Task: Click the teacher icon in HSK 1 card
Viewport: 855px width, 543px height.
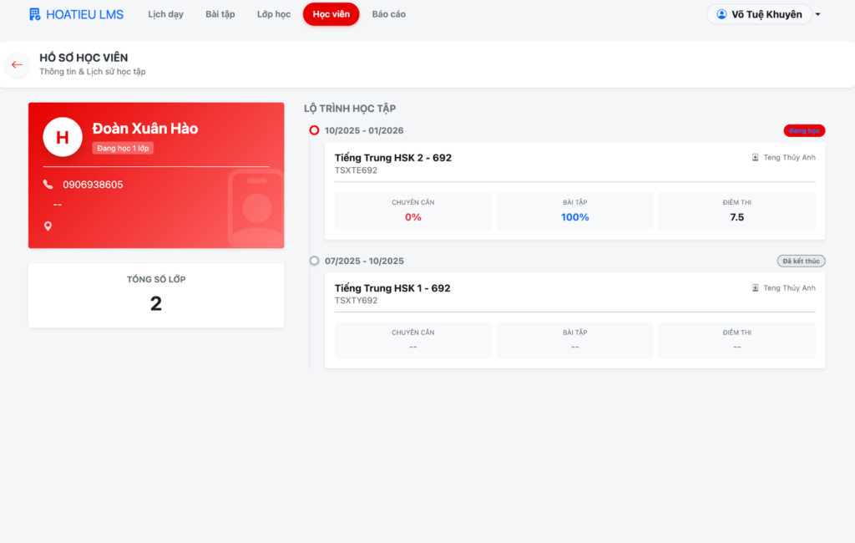Action: coord(756,287)
